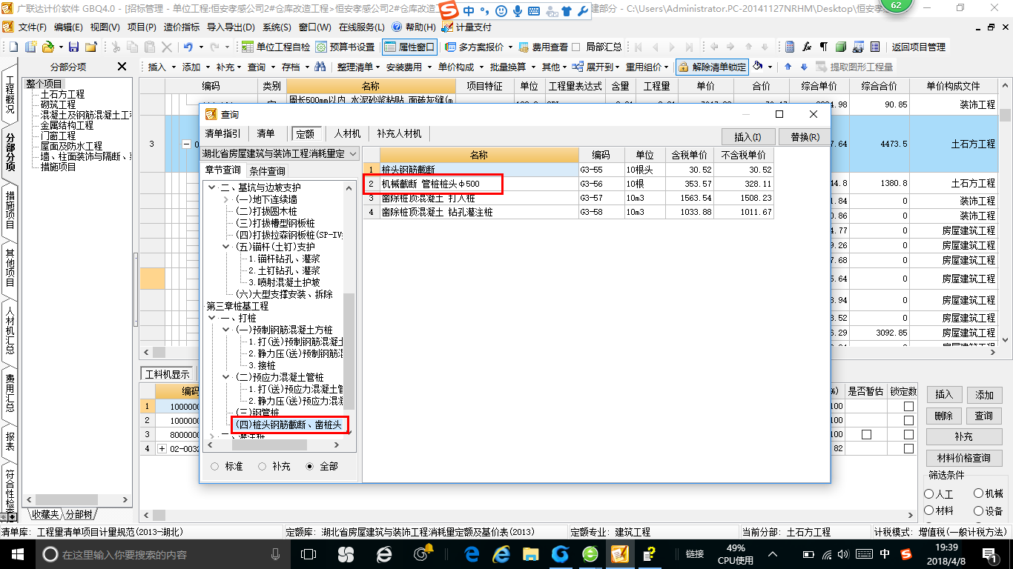This screenshot has height=569, width=1013.
Task: Click the blue move-up arrow icon
Action: click(x=788, y=67)
